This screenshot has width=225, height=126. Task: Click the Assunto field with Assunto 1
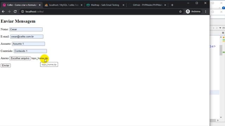coord(28,44)
